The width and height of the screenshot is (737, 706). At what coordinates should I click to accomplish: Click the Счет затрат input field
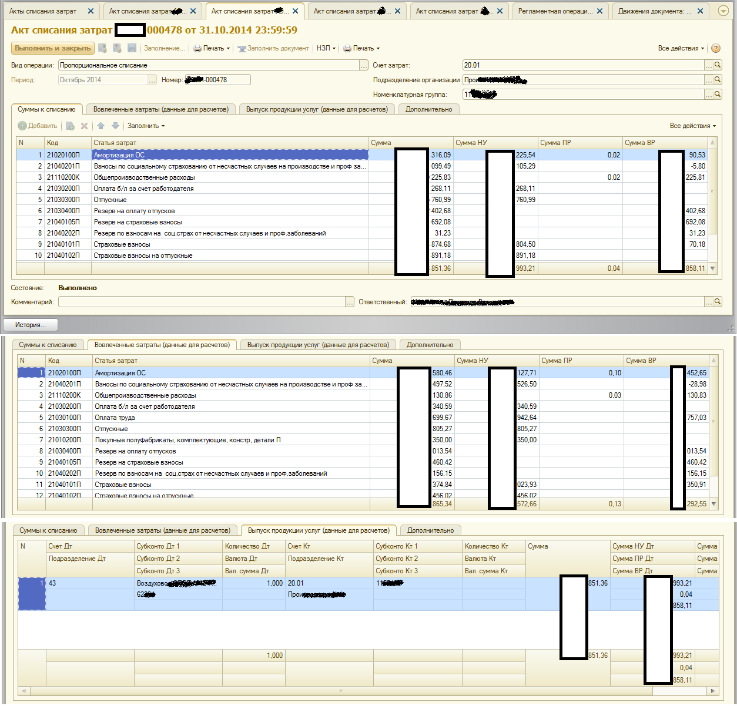583,65
